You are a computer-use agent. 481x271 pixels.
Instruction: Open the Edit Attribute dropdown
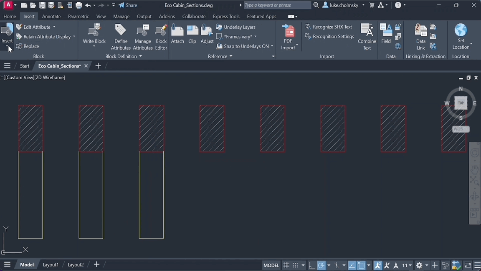point(54,27)
